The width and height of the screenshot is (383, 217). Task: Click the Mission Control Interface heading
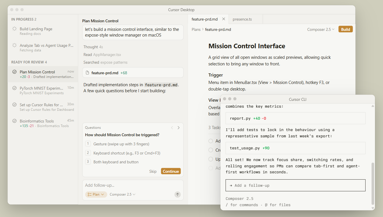click(247, 46)
